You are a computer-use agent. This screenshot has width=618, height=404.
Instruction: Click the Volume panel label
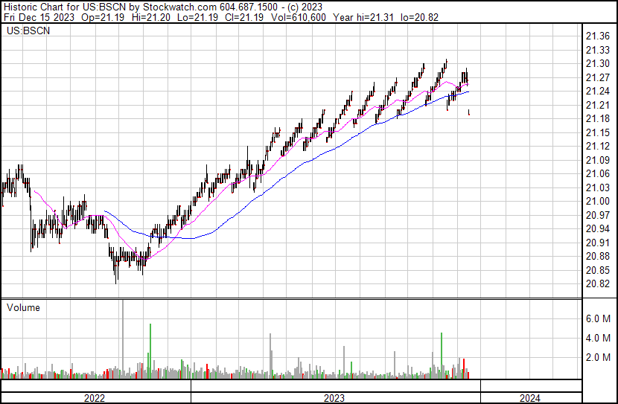23,307
